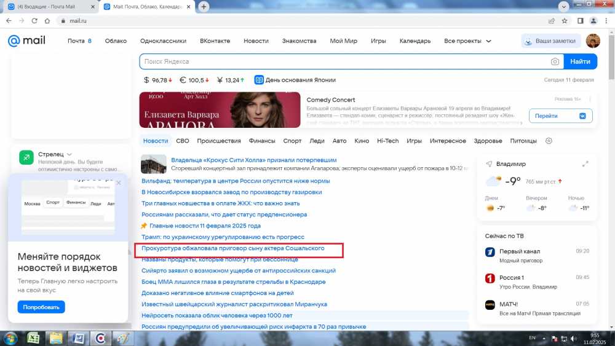Click Аранова concert banner image

220,110
